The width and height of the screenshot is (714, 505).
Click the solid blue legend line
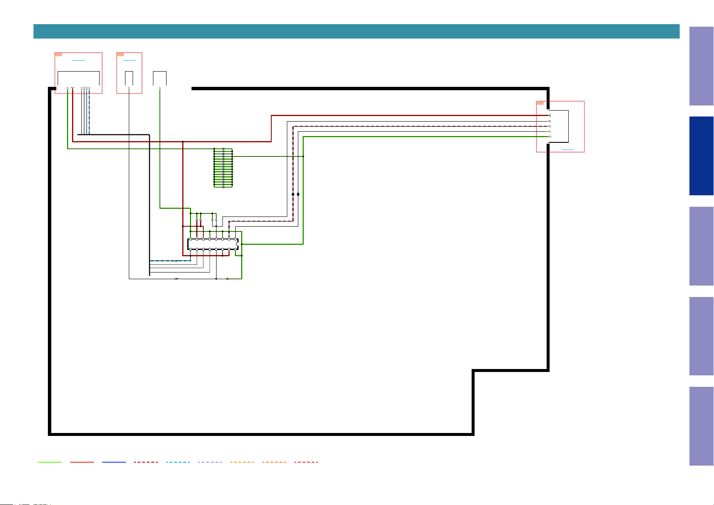[114, 462]
